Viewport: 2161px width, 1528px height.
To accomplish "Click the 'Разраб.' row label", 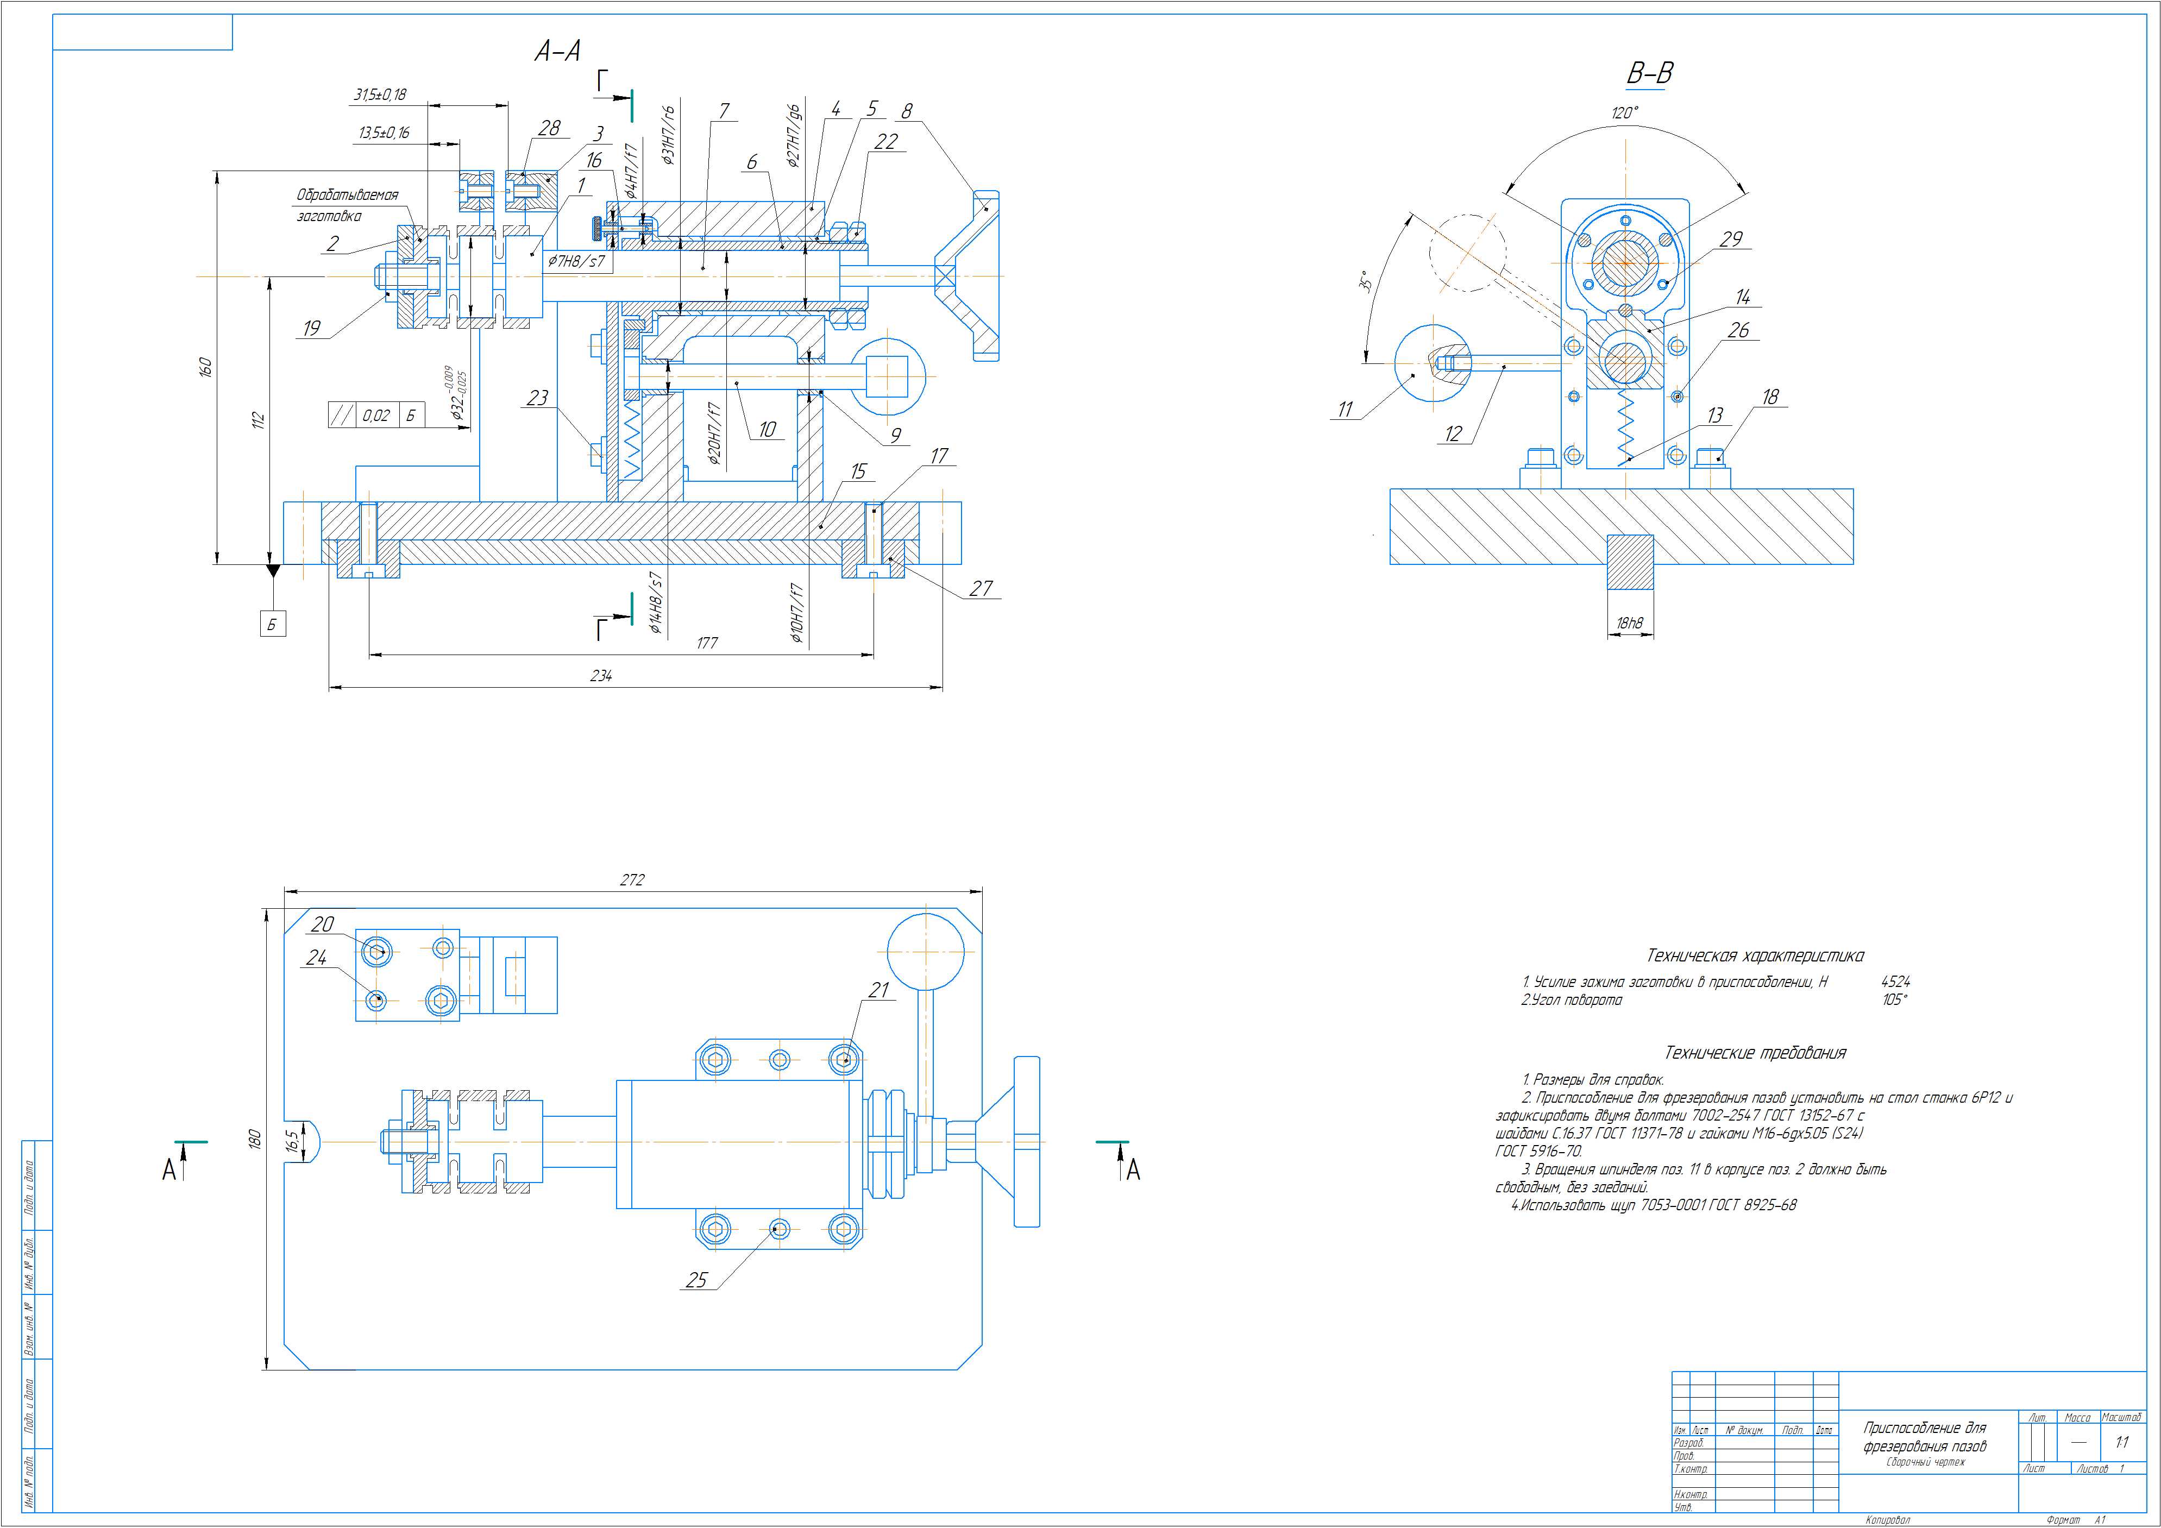I will [x=1688, y=1443].
